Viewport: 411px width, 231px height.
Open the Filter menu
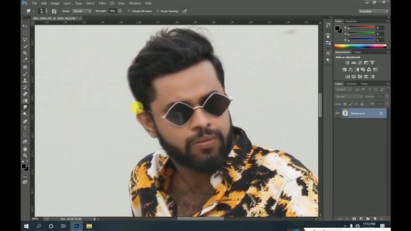(102, 3)
